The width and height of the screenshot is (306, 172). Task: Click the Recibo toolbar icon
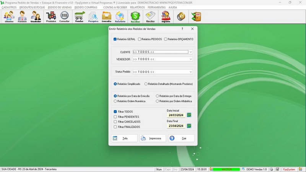[x=150, y=17]
